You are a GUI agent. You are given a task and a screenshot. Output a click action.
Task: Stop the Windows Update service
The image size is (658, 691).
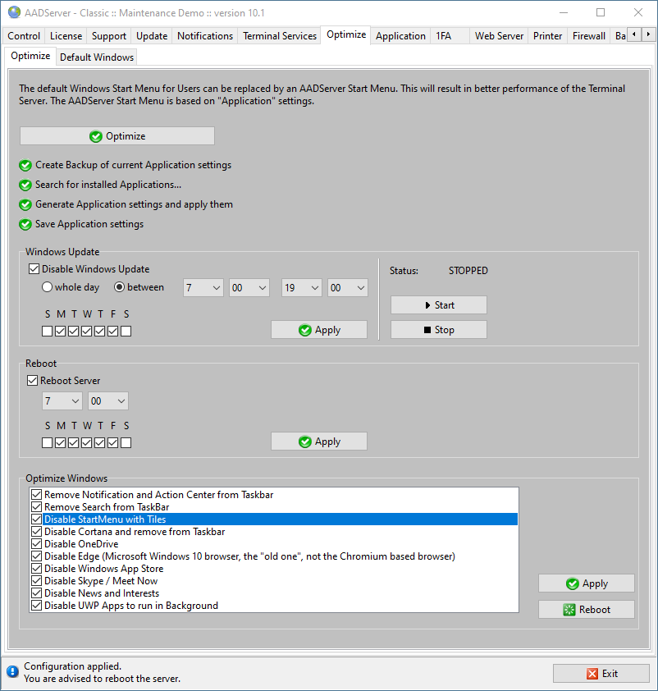click(439, 330)
